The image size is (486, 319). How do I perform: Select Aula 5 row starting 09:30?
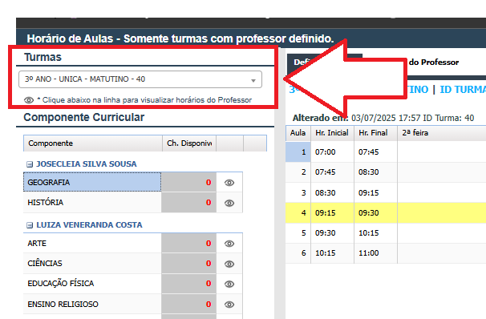tap(386, 233)
